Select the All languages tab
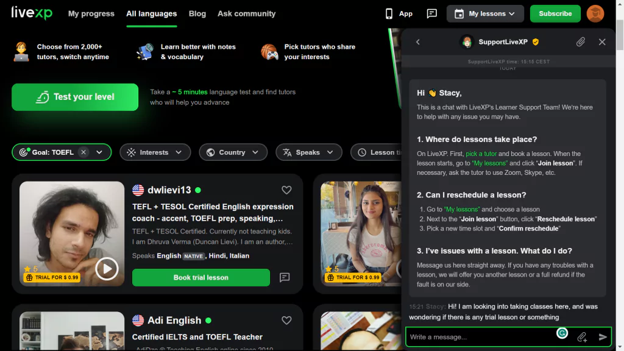Screen dimensions: 624x351 [x=152, y=13]
